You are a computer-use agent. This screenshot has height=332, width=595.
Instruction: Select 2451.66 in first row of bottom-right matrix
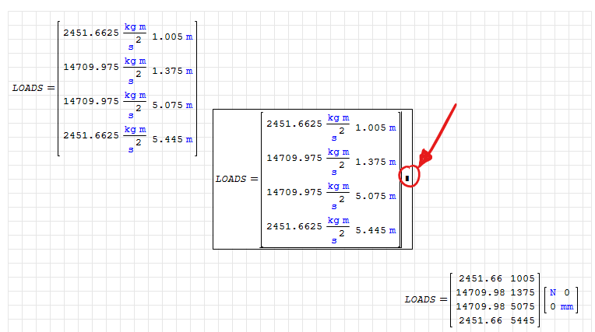481,278
